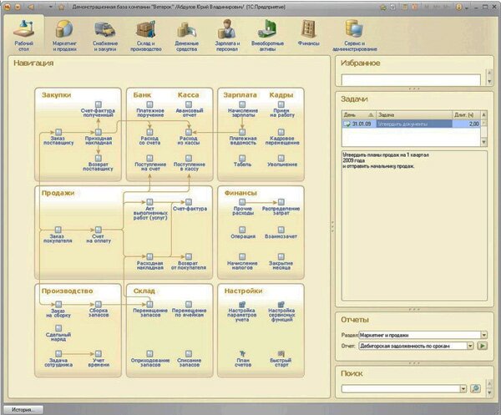Open the Зарплата и персонал section
501x415 pixels.
click(227, 35)
